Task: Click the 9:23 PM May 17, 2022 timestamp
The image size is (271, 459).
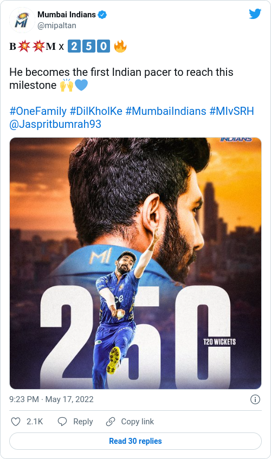Action: click(x=51, y=399)
